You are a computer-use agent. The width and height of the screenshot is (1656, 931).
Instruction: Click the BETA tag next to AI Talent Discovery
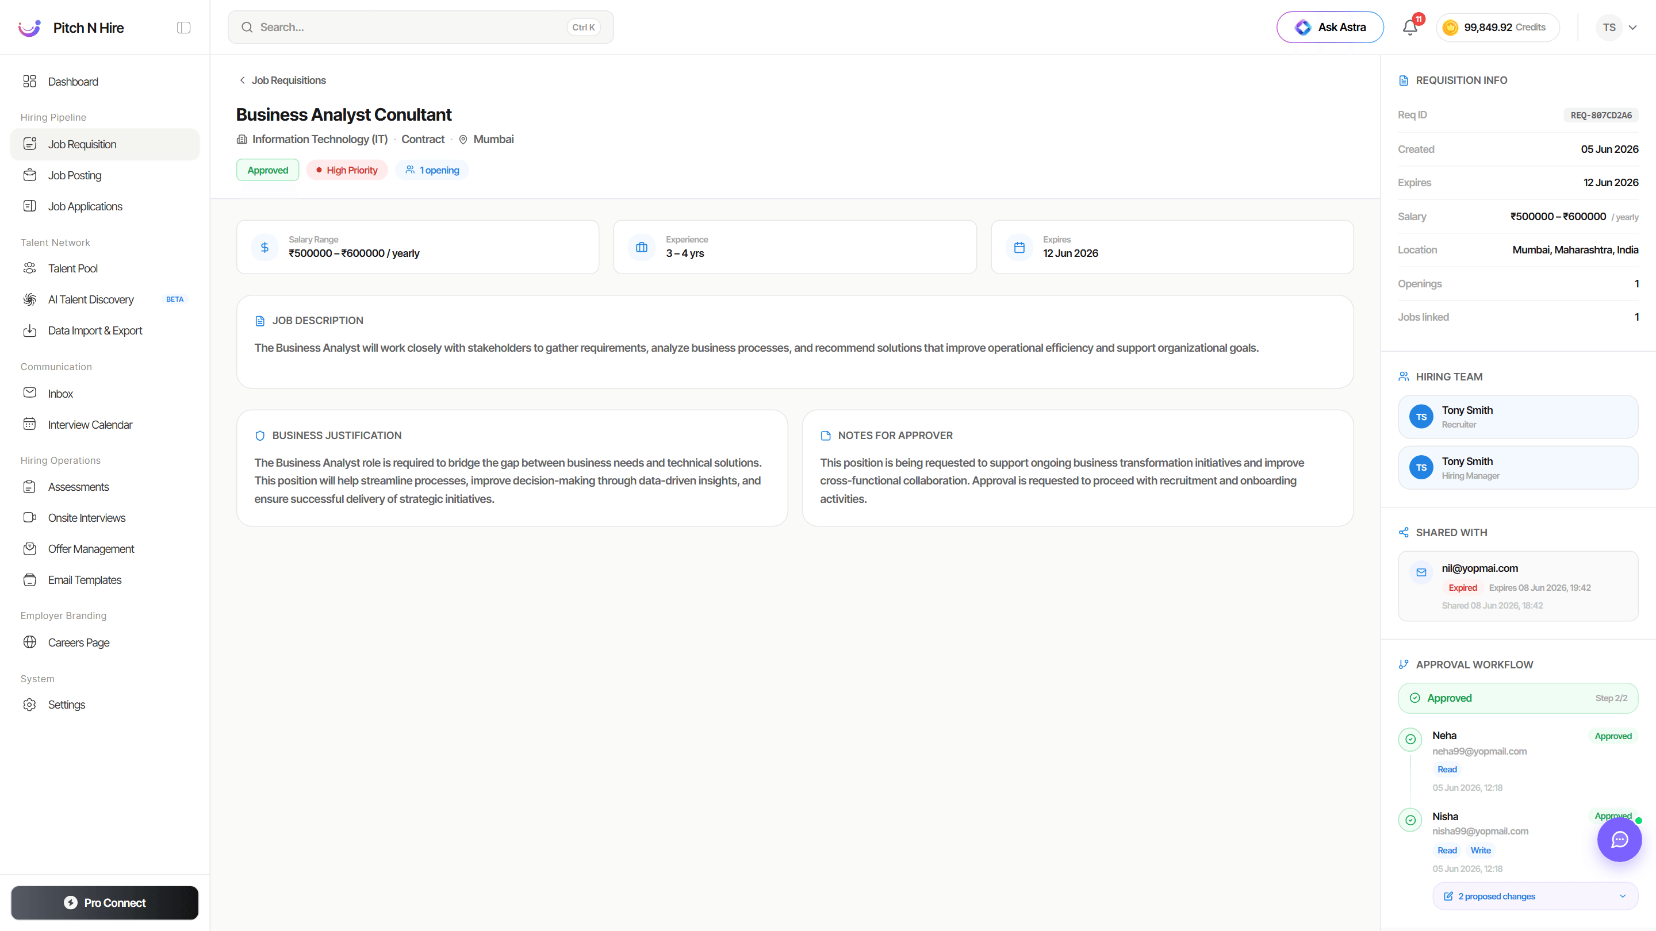click(175, 299)
